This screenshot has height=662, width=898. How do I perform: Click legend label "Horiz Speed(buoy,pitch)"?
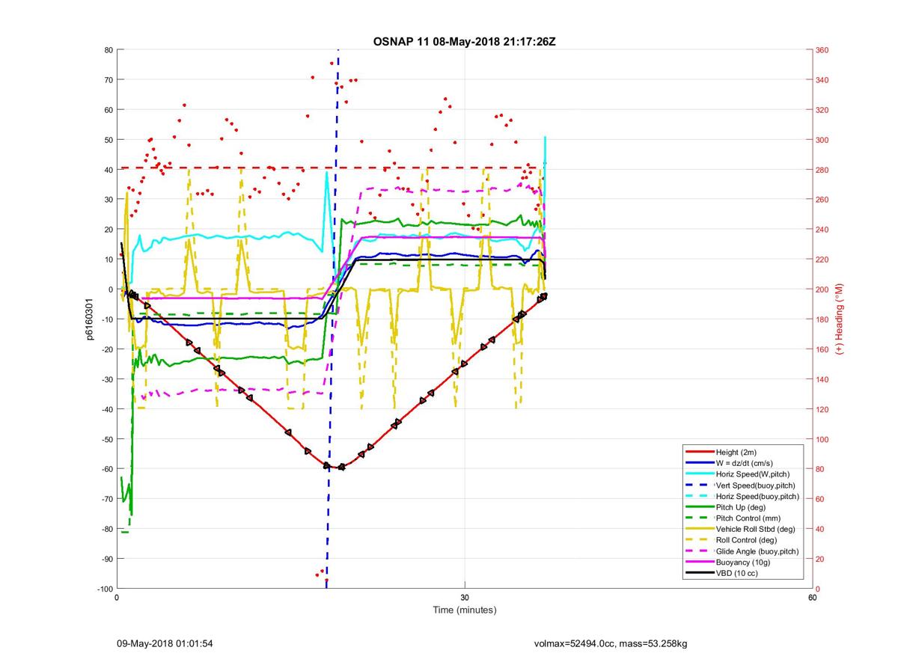757,496
